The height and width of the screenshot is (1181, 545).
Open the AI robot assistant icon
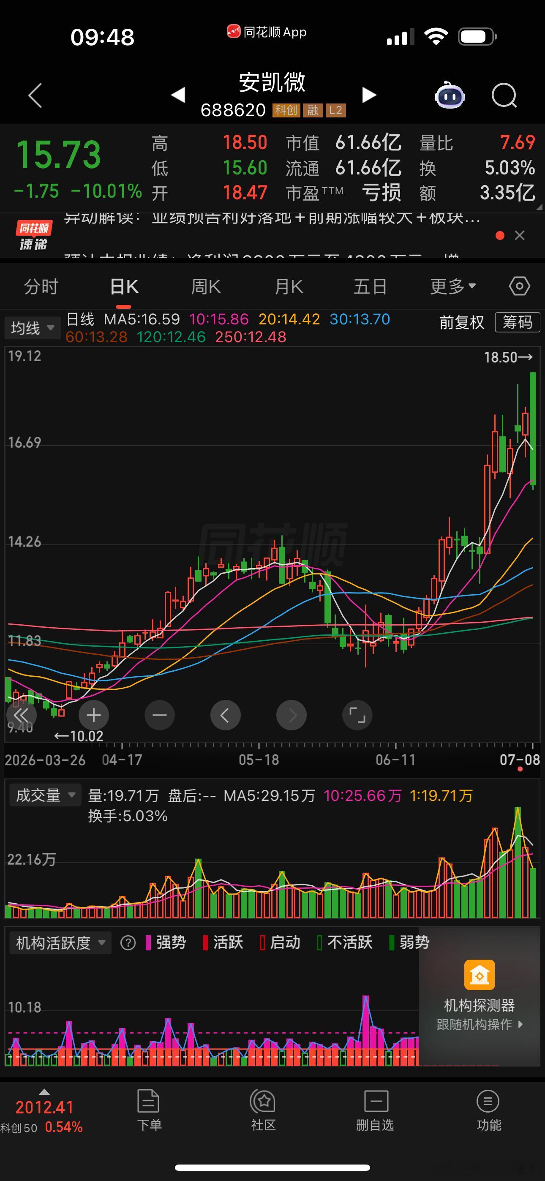click(450, 95)
